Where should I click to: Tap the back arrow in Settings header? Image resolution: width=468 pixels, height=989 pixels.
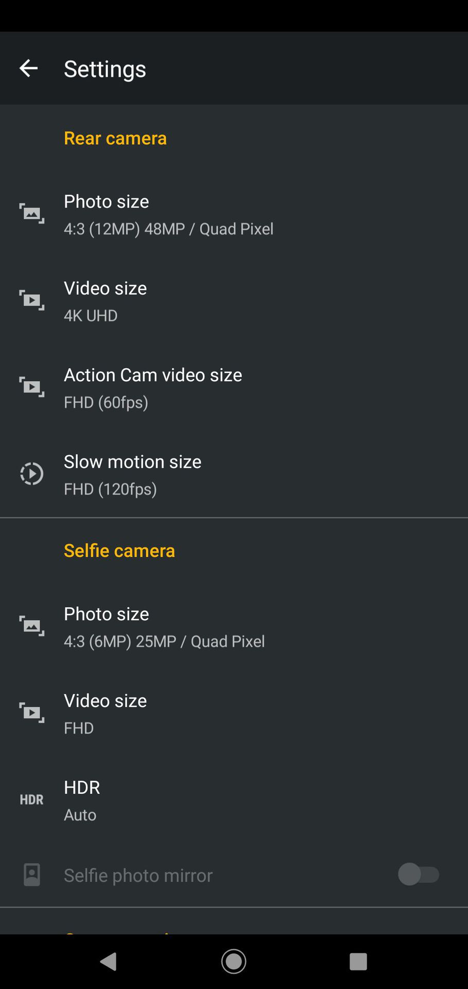point(28,68)
